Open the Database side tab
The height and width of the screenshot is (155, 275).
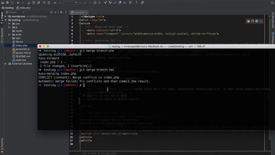(273, 38)
